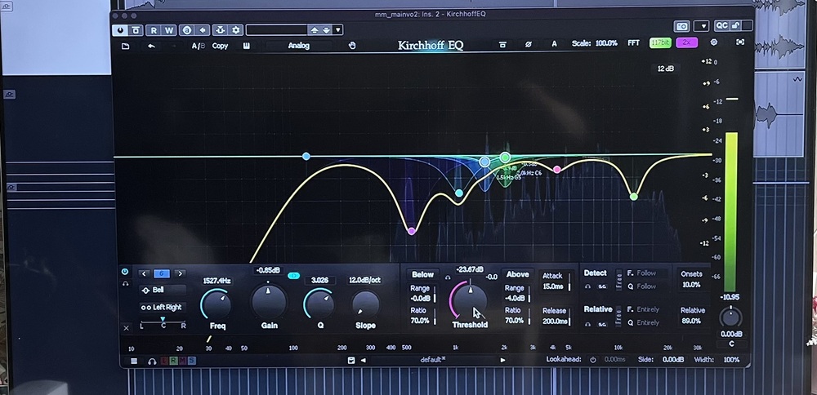
Task: Select the Below dynamics section
Action: coord(422,274)
